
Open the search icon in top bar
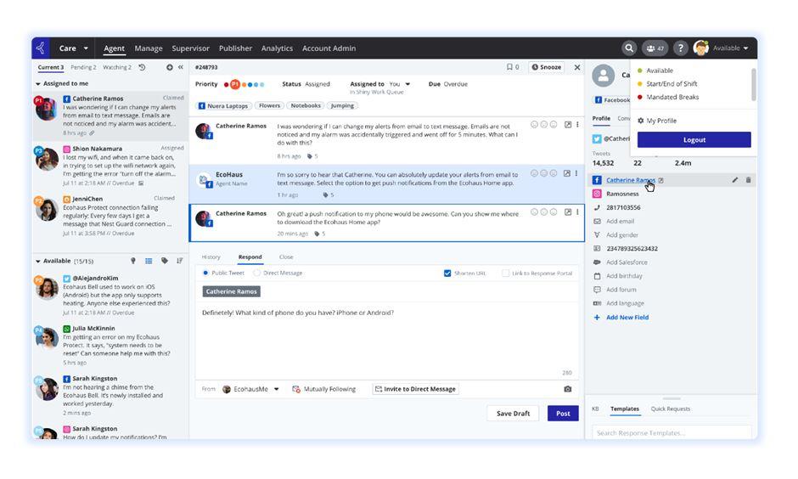(629, 48)
